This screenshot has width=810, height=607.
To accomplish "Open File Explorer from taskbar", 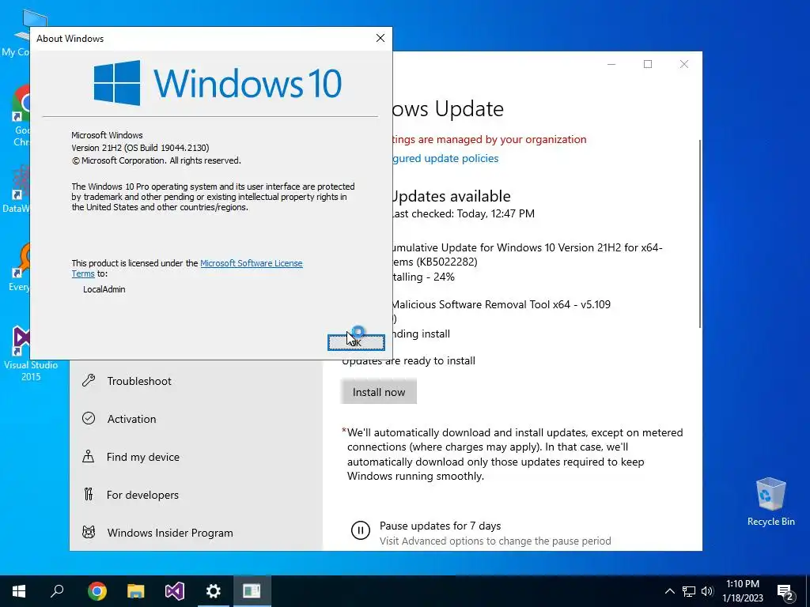I will [136, 591].
